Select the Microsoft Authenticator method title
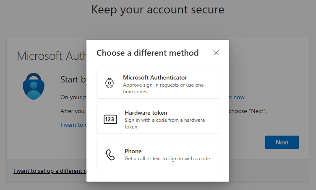316x190 pixels. click(x=155, y=77)
